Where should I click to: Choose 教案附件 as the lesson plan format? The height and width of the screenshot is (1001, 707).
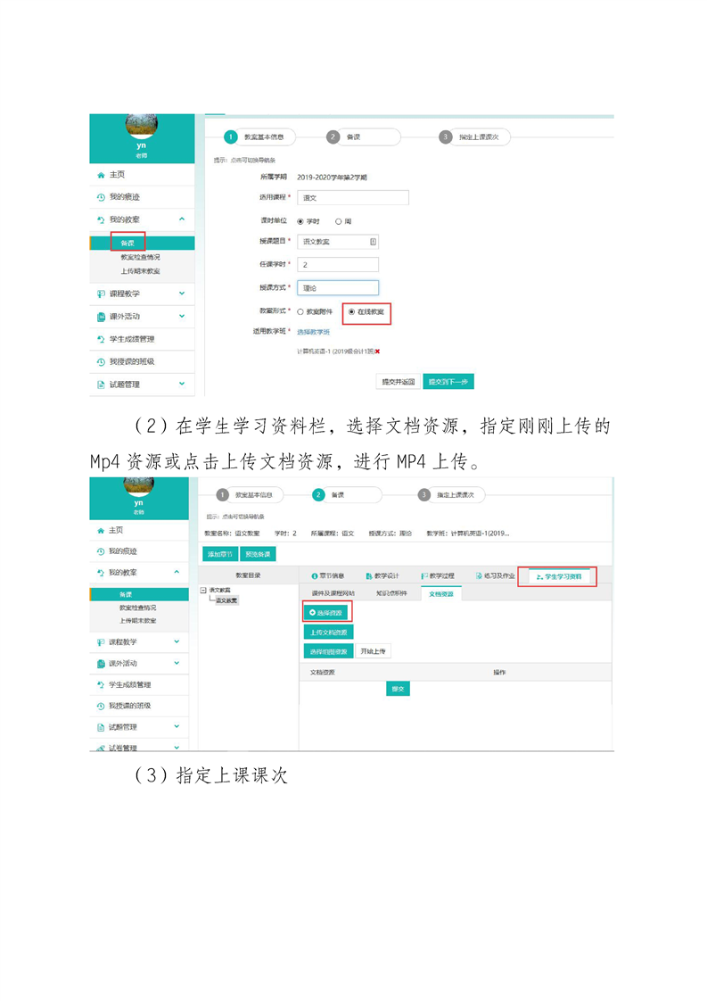300,311
